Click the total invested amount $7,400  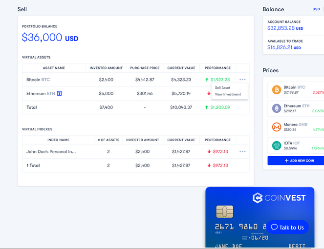(106, 107)
